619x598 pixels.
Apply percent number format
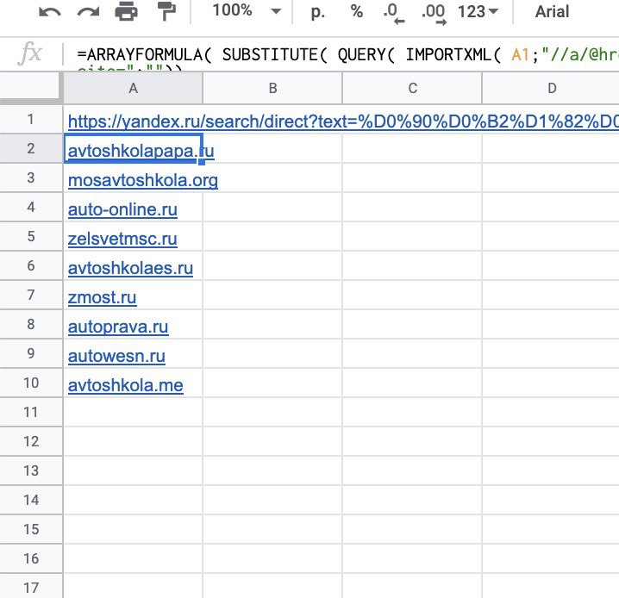356,11
